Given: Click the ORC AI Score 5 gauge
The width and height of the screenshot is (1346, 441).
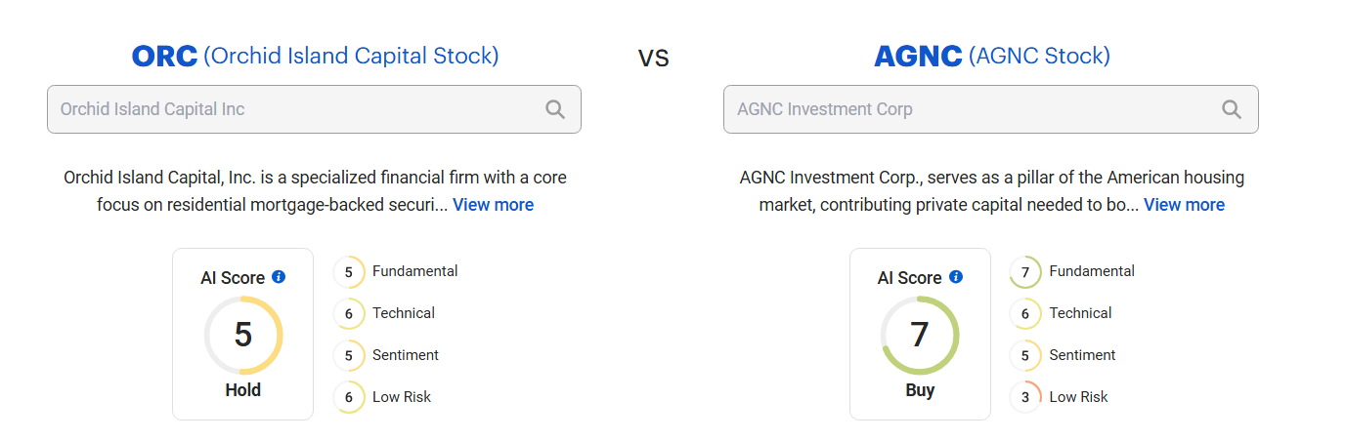Looking at the screenshot, I should (243, 335).
